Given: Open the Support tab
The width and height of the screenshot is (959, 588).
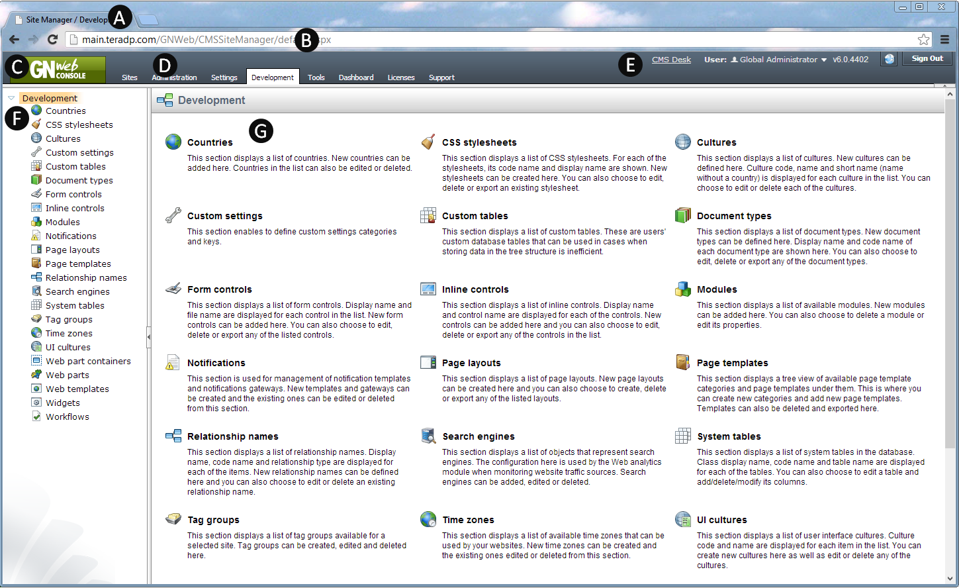Looking at the screenshot, I should (441, 77).
